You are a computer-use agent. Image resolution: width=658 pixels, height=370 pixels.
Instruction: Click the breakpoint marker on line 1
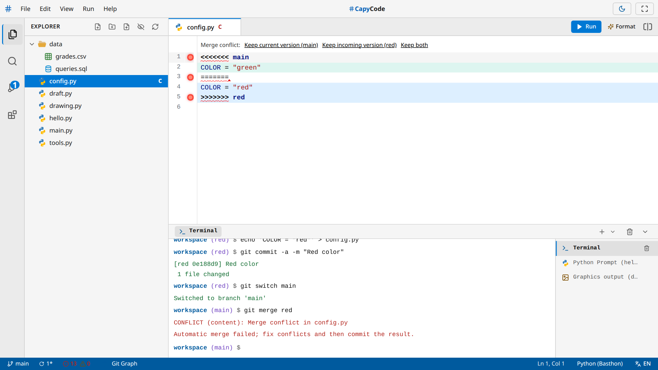click(191, 57)
